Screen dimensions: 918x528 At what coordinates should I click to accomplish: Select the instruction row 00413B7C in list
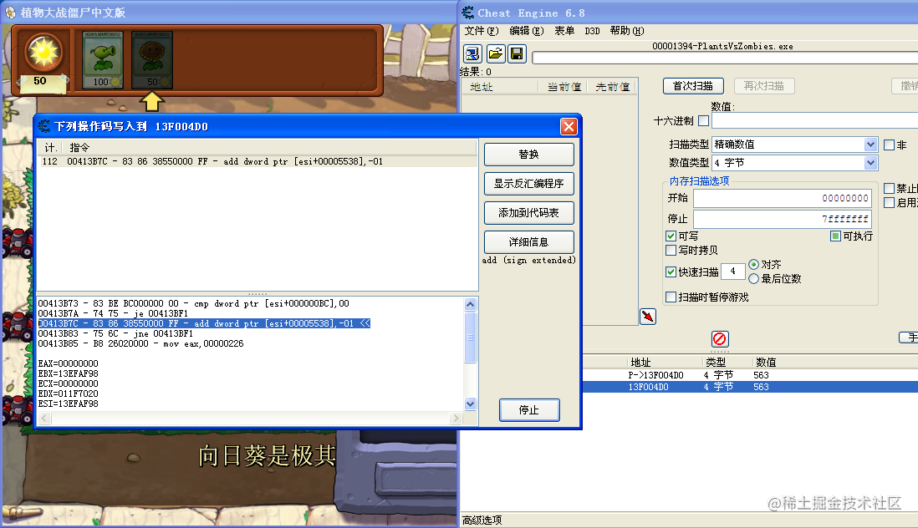point(258,161)
